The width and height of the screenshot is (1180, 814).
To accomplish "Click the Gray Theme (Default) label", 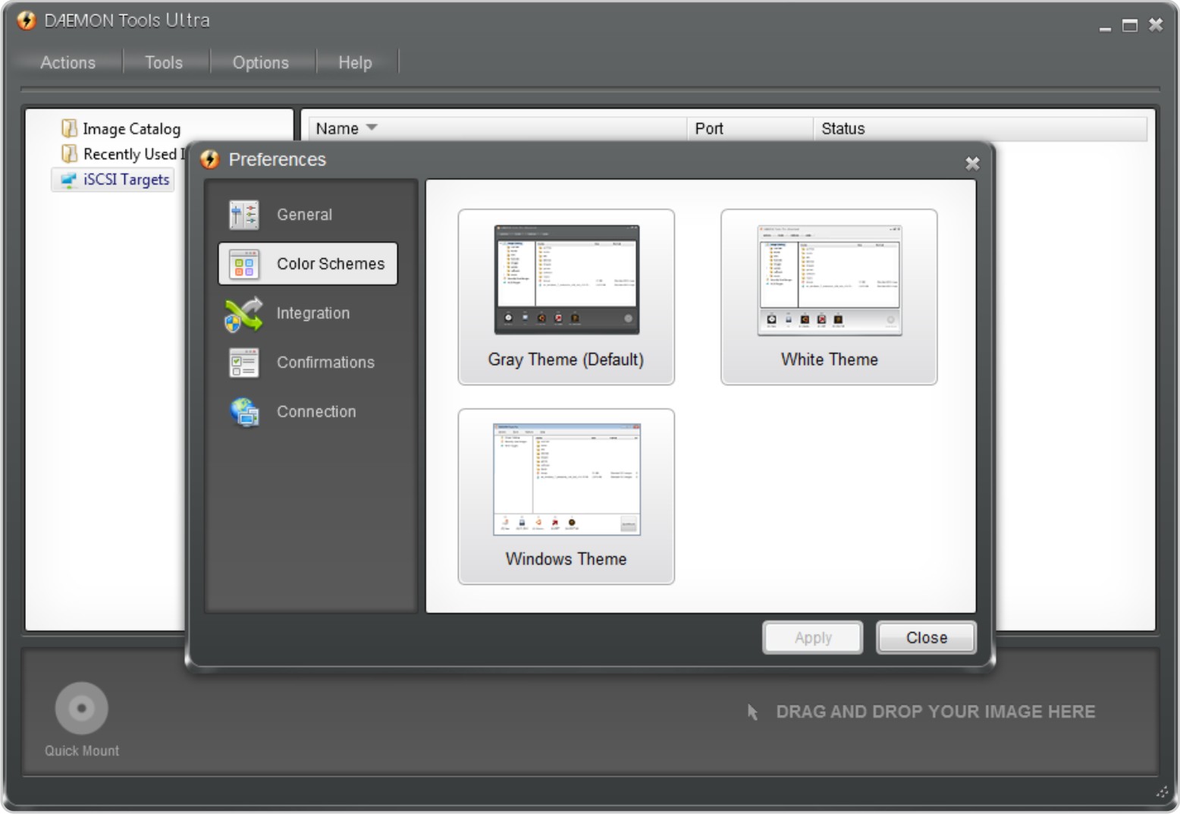I will point(566,360).
